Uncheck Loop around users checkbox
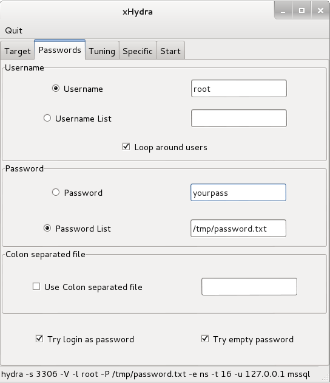Viewport: 330px width, 383px height. tap(126, 147)
